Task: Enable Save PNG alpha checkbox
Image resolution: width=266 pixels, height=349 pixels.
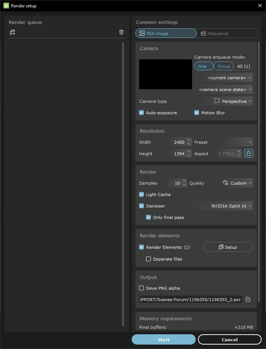Action: [x=142, y=288]
